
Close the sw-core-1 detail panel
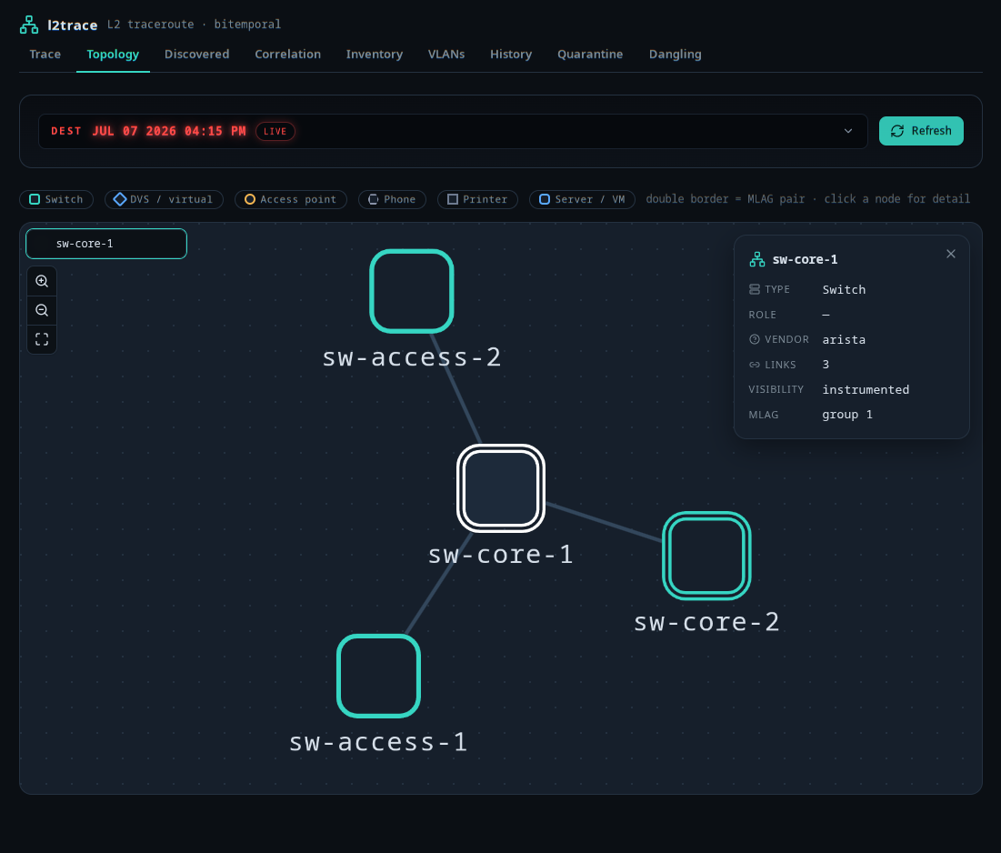(x=951, y=254)
